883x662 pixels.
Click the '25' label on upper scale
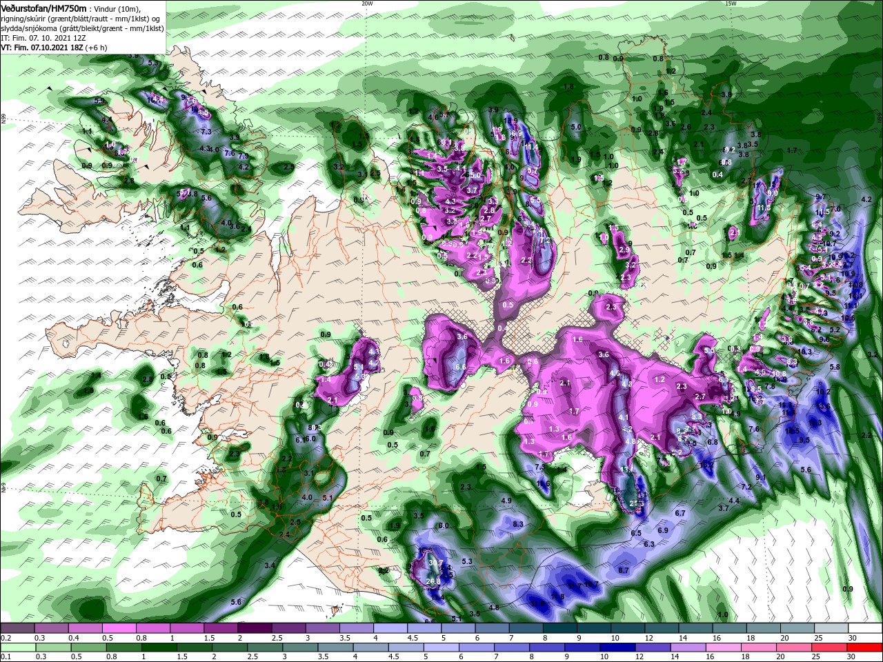[820, 638]
